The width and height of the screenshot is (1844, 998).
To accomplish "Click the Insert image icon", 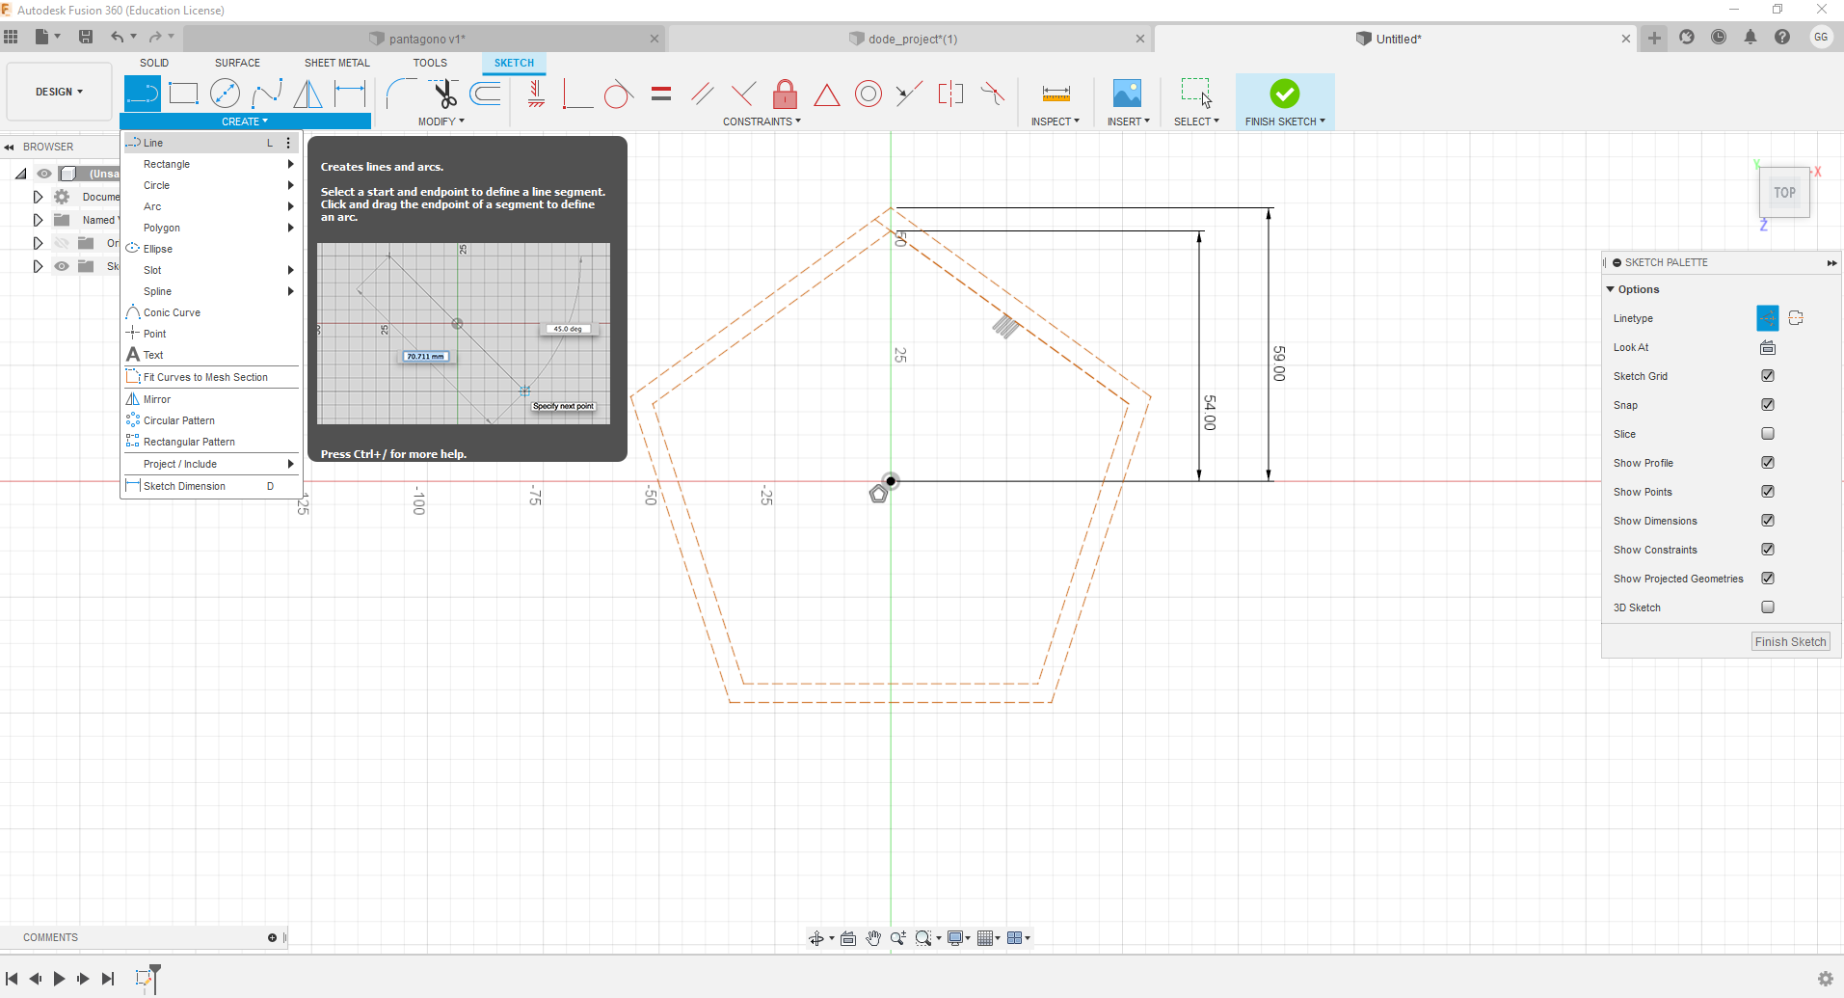I will point(1127,94).
